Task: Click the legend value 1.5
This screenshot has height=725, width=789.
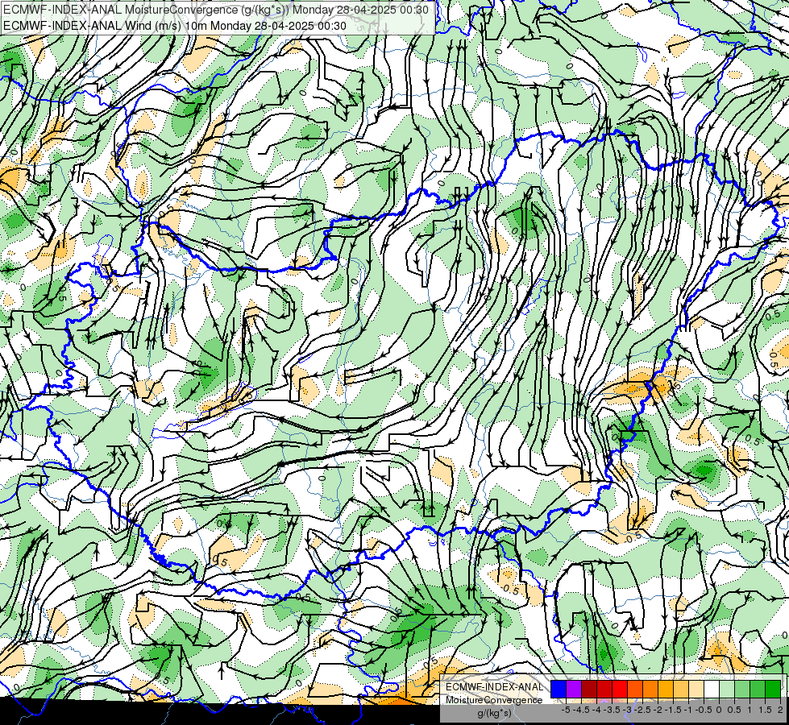Action: tap(766, 710)
